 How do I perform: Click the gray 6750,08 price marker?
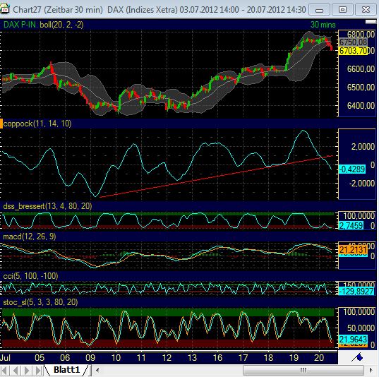pos(353,42)
